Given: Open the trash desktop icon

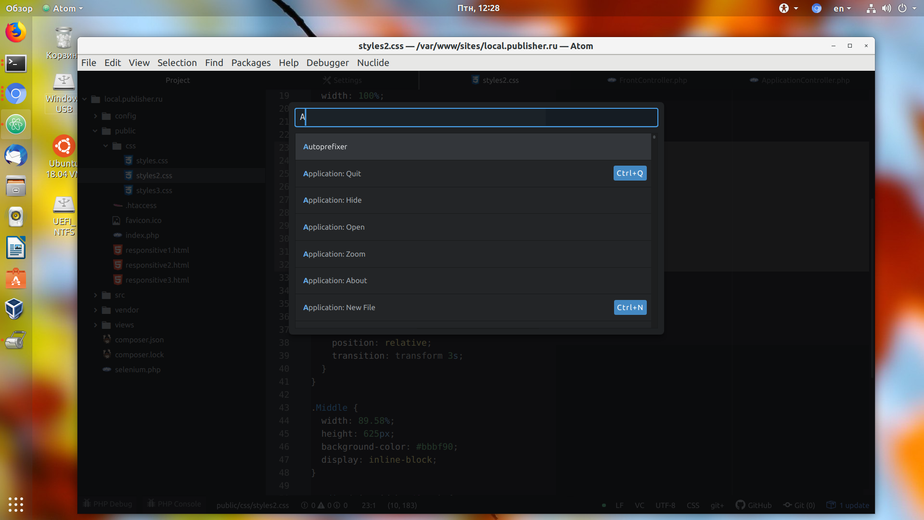Looking at the screenshot, I should coord(64,42).
